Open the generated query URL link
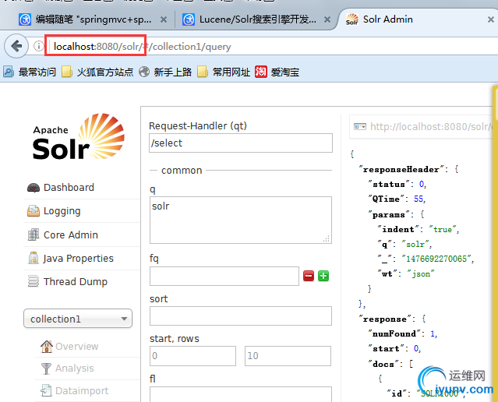Screen dimensions: 498x402 tap(431, 127)
